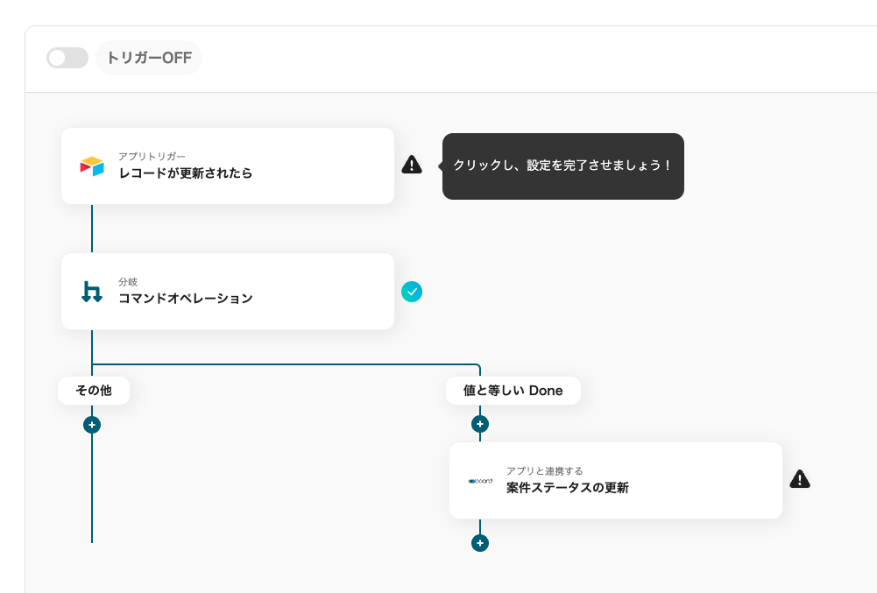
Task: Toggle the trigger on/off switch
Action: 67,58
